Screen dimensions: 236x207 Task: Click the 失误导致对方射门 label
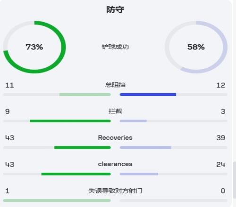[x=115, y=191]
